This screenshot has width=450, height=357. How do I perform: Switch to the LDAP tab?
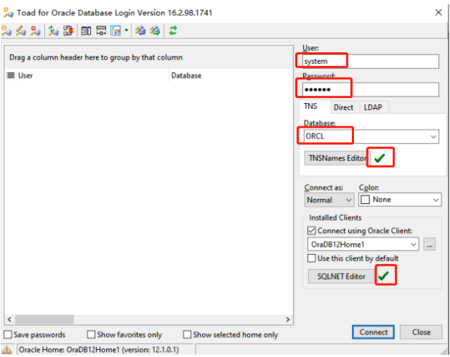click(x=373, y=107)
